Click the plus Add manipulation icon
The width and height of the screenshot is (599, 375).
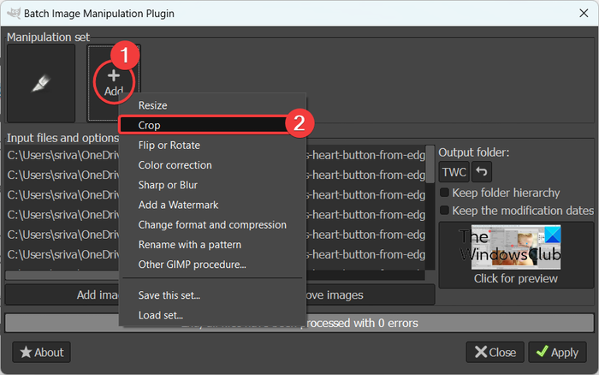113,81
